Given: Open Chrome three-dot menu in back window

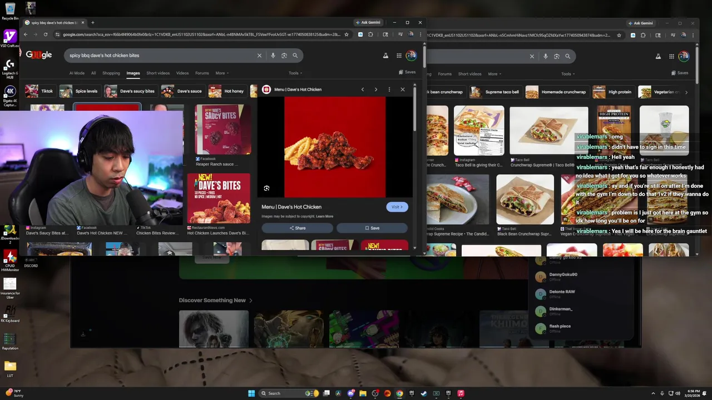Looking at the screenshot, I should (x=694, y=36).
